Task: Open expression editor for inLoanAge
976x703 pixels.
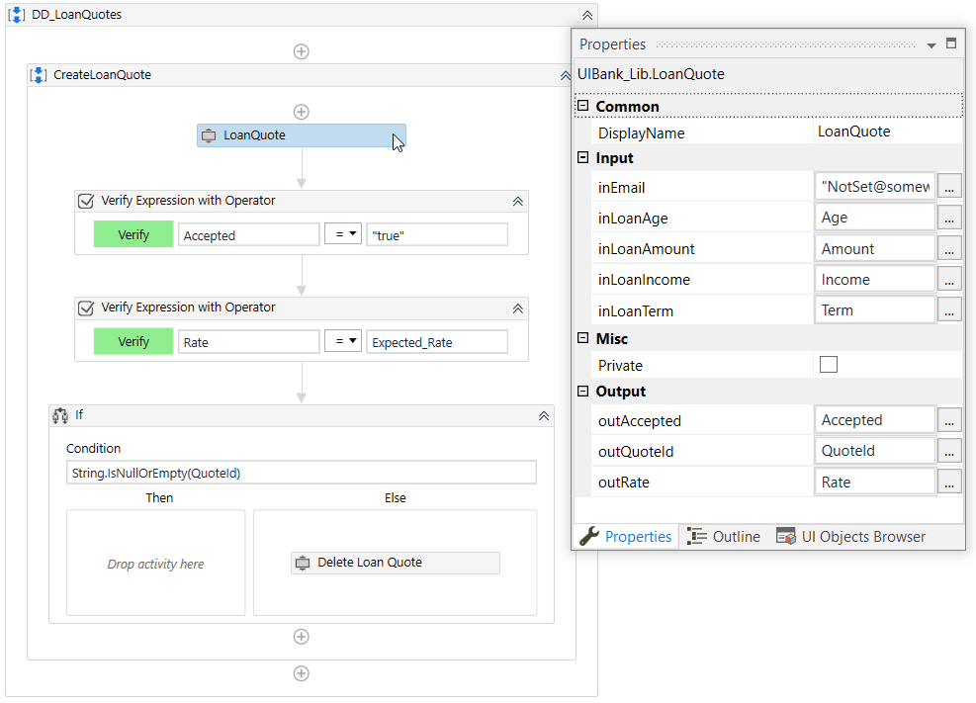Action: tap(949, 218)
